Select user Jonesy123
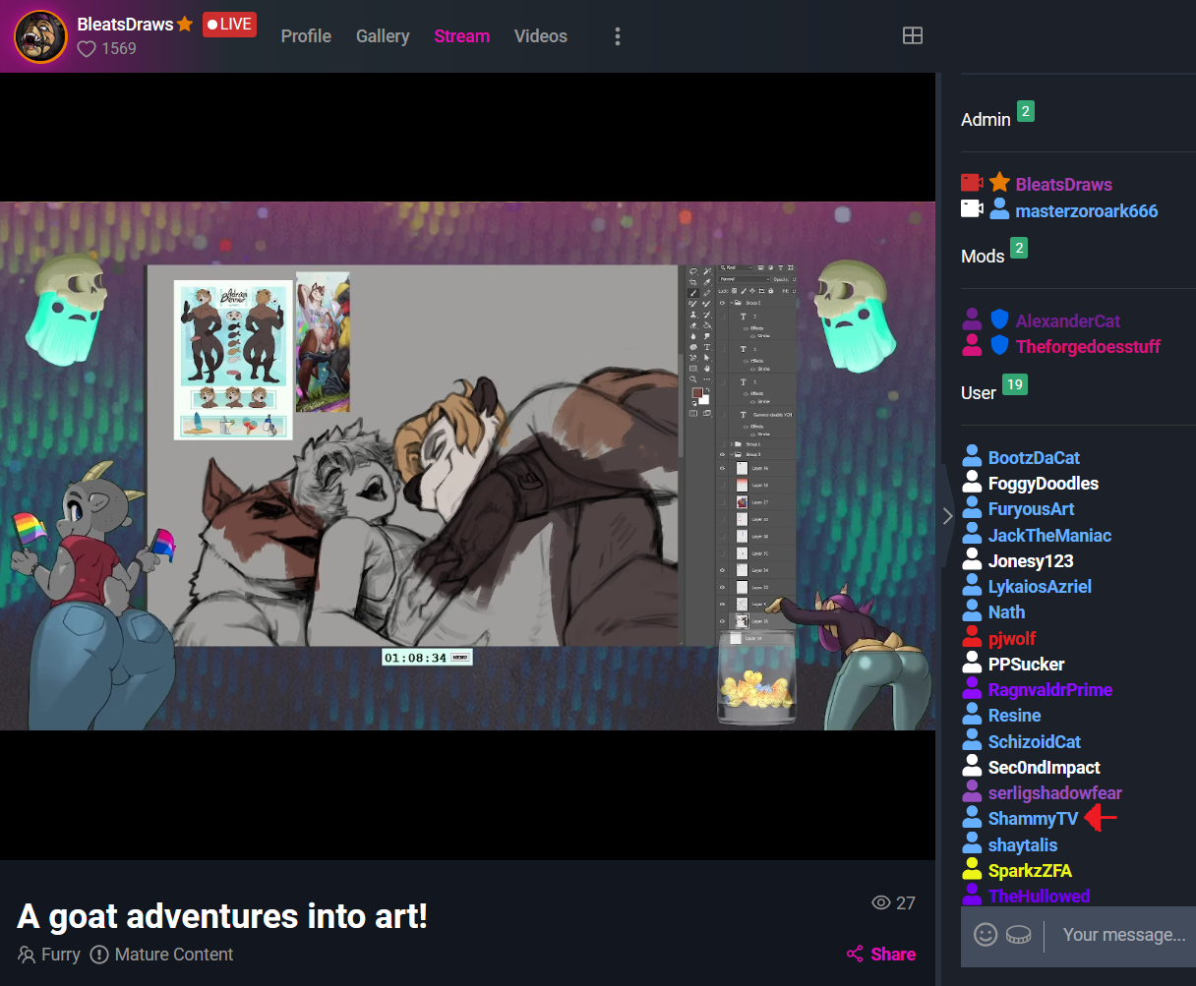1196x986 pixels. tap(1031, 561)
